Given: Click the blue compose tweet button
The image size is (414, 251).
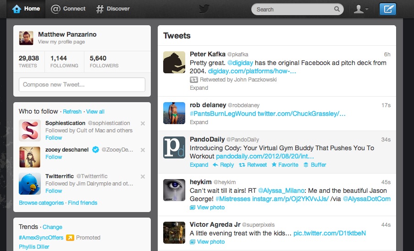Looking at the screenshot, I should point(387,9).
